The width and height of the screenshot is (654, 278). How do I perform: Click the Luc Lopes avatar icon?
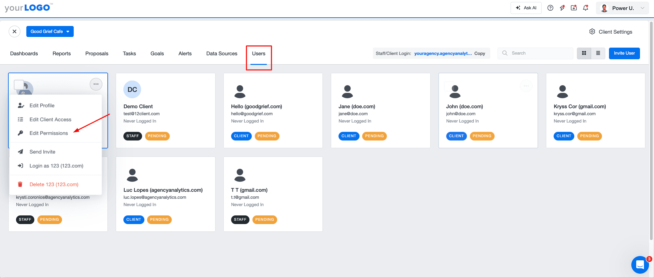(x=132, y=175)
